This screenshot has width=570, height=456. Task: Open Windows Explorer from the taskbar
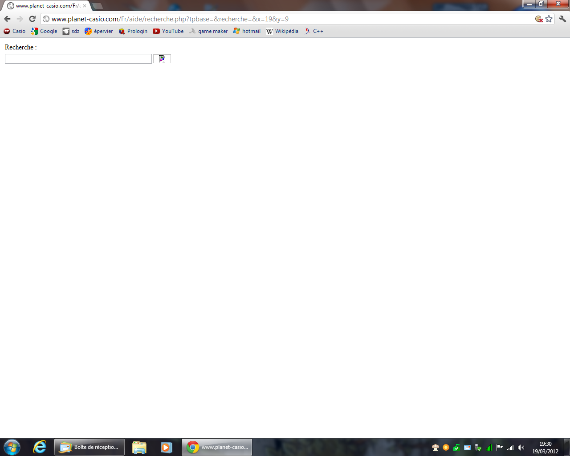139,447
